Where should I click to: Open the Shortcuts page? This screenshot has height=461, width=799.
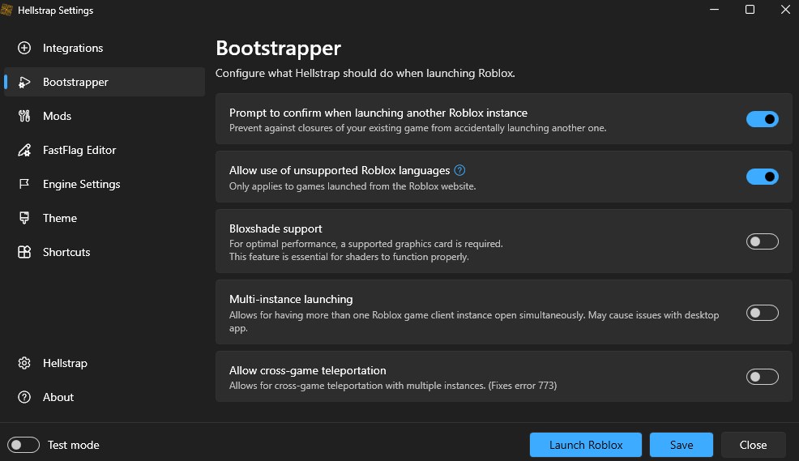[105, 252]
